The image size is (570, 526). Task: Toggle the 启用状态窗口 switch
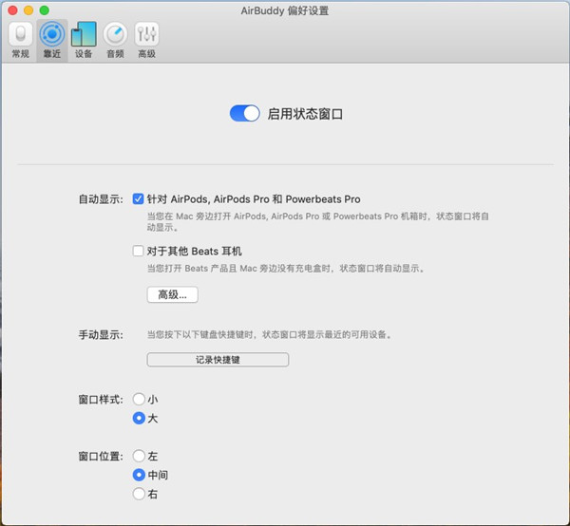coord(245,113)
